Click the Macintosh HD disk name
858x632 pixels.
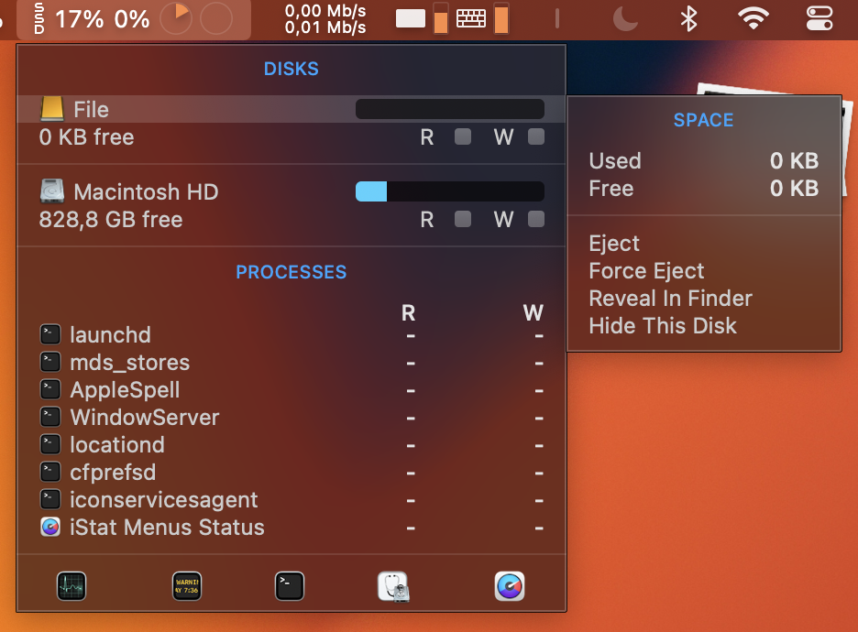point(146,192)
